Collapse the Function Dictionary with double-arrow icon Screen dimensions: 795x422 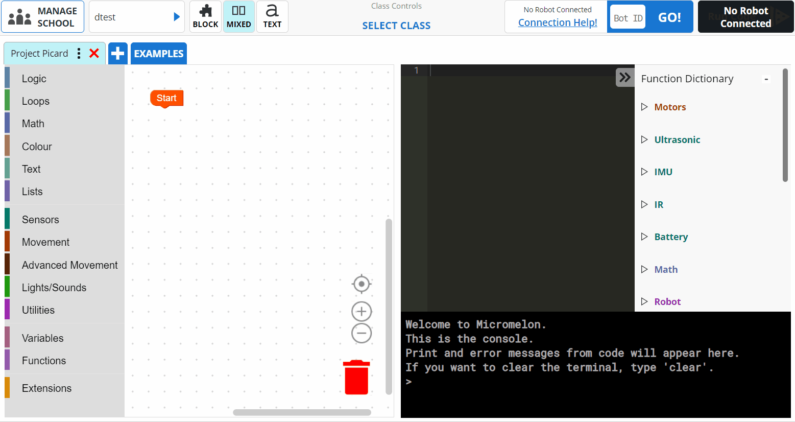point(625,78)
